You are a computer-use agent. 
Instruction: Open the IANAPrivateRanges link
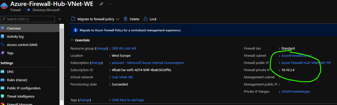tap(296, 91)
